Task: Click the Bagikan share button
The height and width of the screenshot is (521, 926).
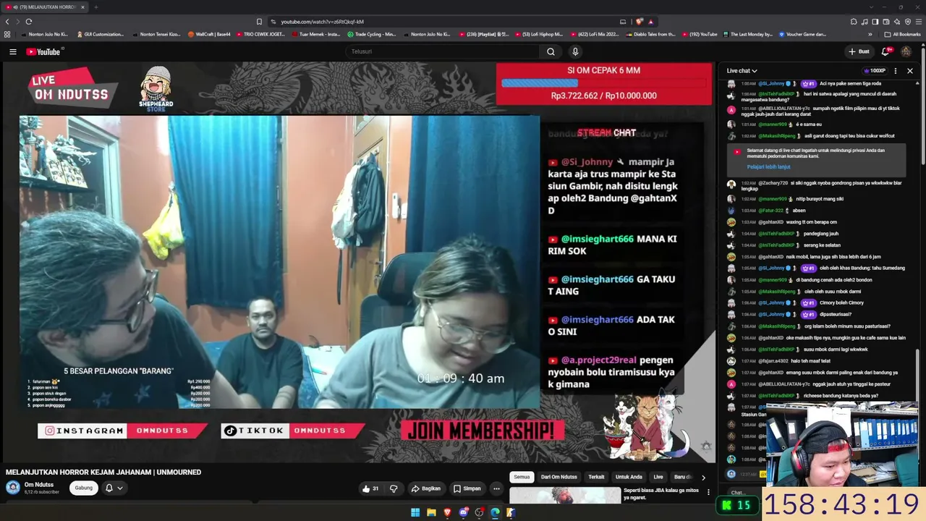Action: pos(426,488)
